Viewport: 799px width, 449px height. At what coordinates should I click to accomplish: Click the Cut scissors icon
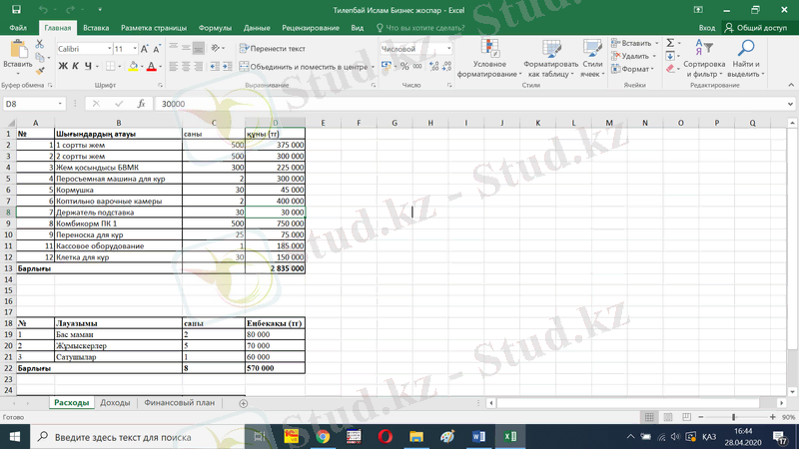click(x=40, y=44)
